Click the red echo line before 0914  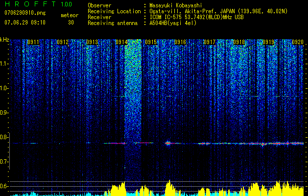coord(115,143)
